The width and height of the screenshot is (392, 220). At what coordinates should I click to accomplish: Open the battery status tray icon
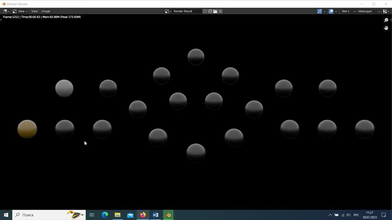[336, 215]
